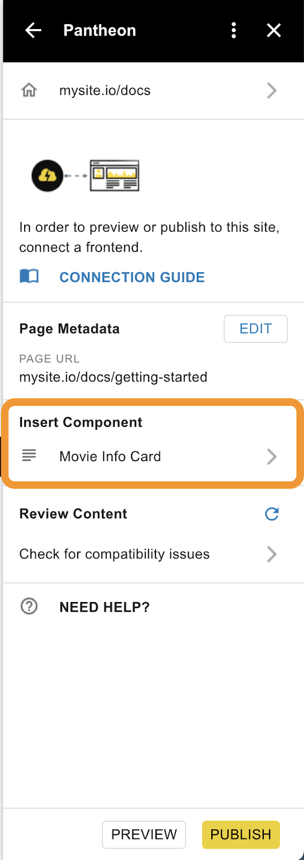Expand the Movie Info Card chevron
The width and height of the screenshot is (304, 860).
272,457
